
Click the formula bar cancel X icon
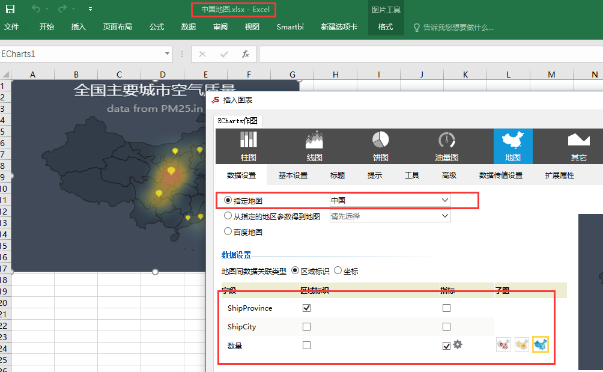(202, 54)
